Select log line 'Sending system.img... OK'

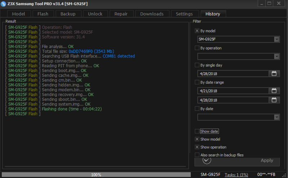[x=66, y=104]
